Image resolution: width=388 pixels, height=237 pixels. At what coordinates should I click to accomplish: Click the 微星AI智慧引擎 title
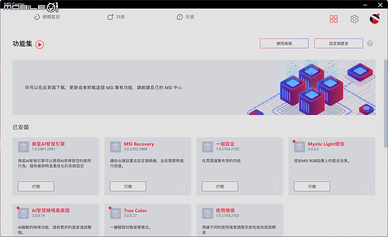point(48,144)
